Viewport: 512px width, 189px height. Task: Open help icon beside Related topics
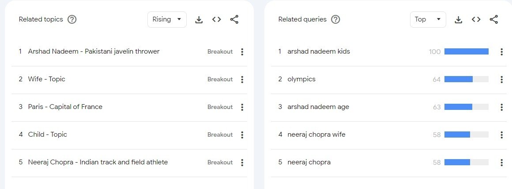pos(72,19)
